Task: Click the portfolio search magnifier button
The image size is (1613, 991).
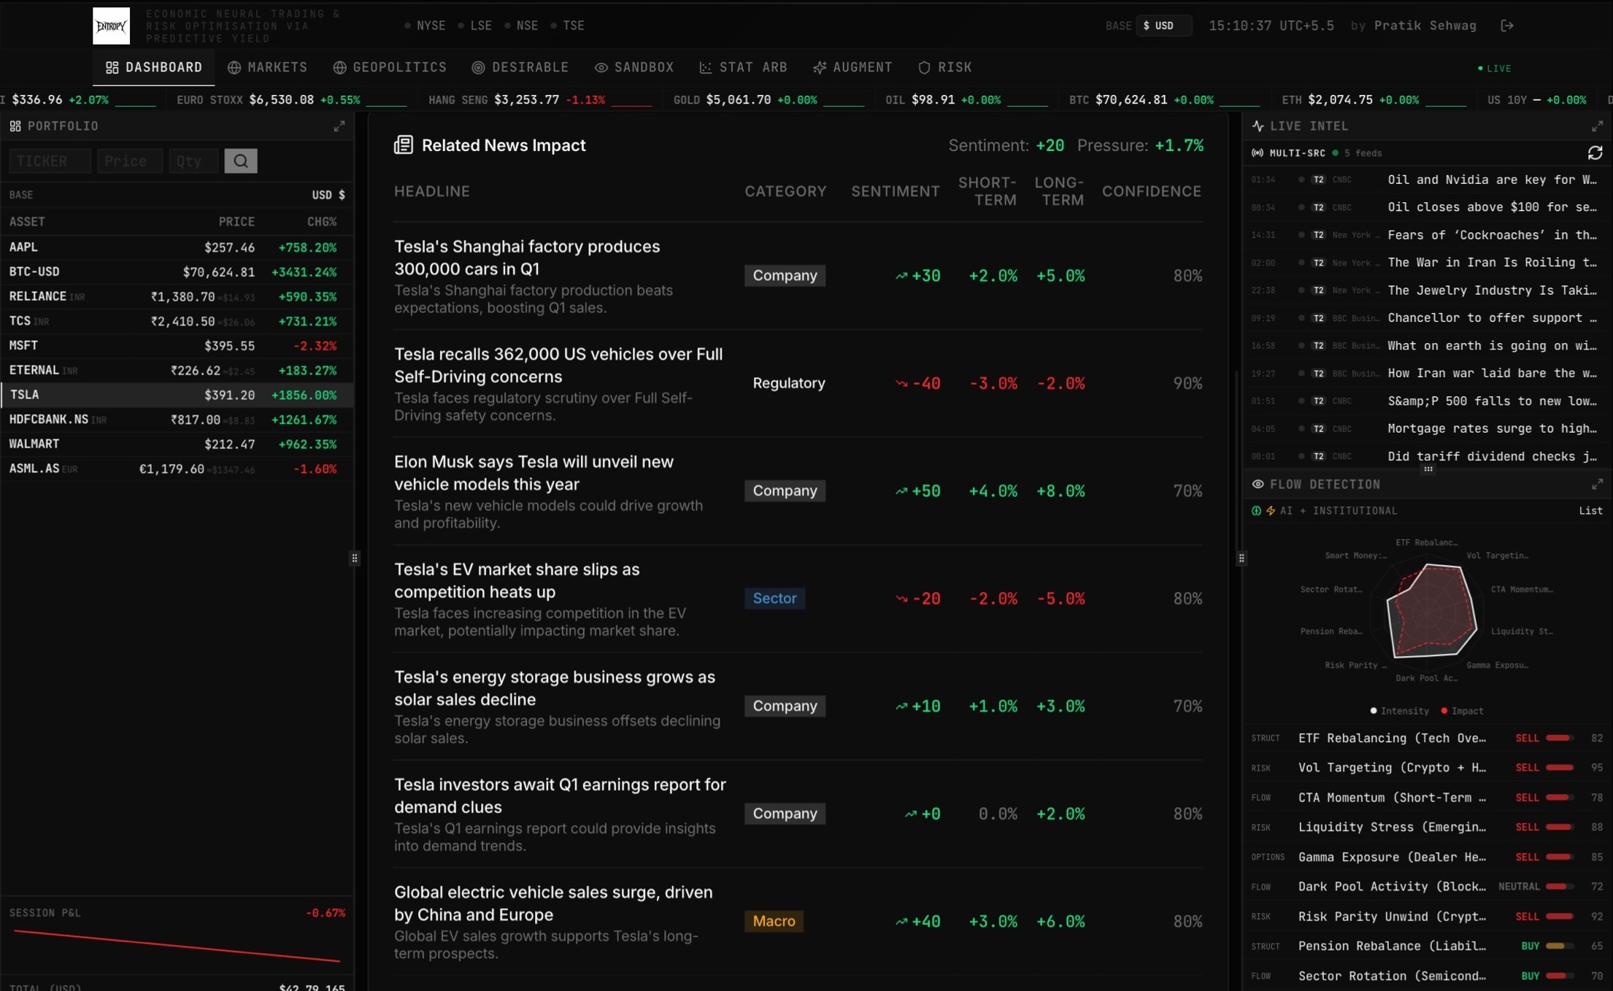Action: [x=241, y=161]
